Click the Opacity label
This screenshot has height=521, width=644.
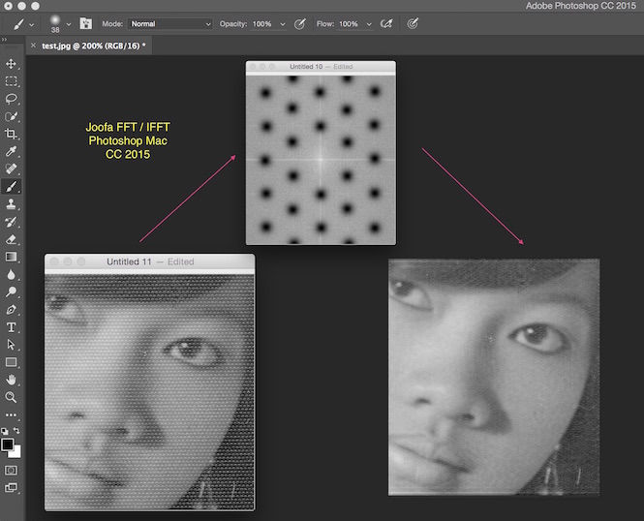tap(233, 24)
